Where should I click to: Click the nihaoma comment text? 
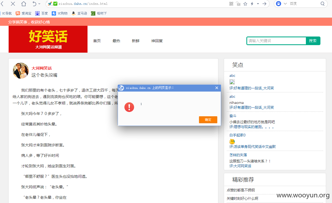coord(236,103)
